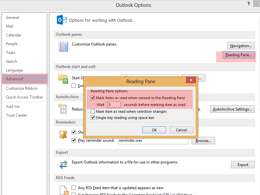Screen dimensions: 260x195
Task: Open the Trust Center category
Action: [16, 115]
